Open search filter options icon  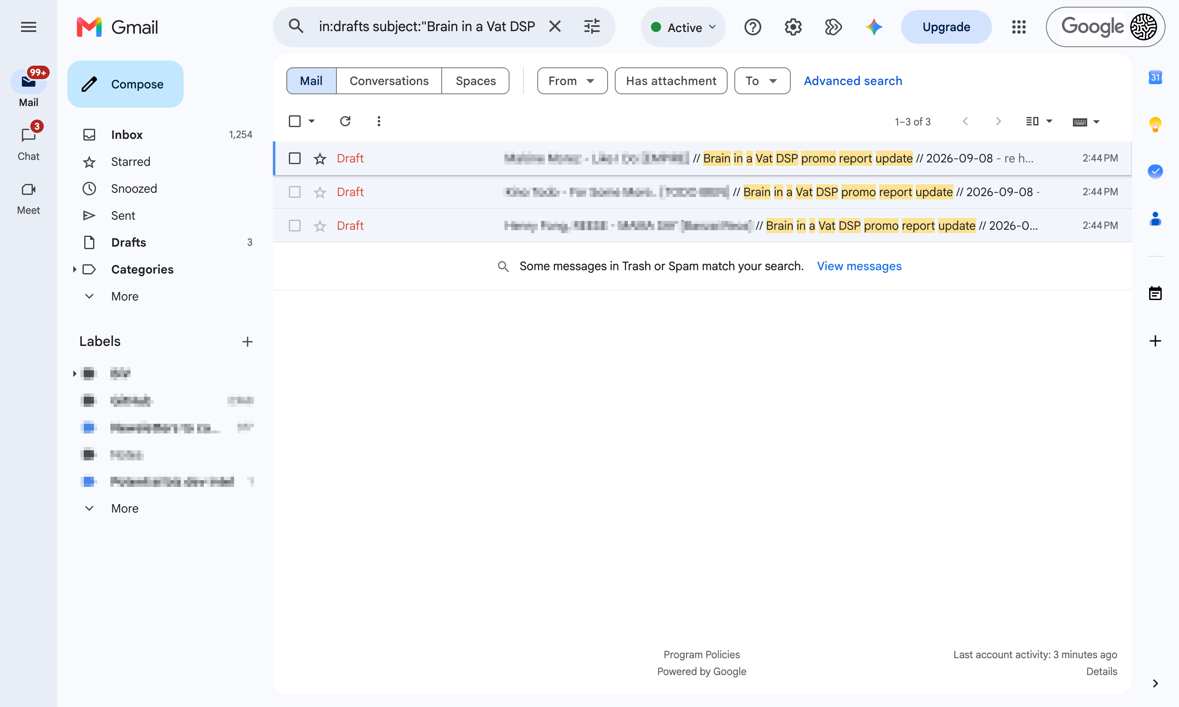[x=592, y=27]
